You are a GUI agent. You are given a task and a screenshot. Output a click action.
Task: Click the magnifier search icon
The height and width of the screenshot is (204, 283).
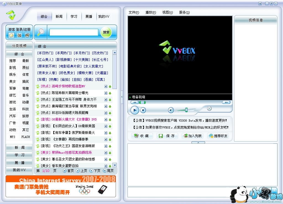click(41, 32)
